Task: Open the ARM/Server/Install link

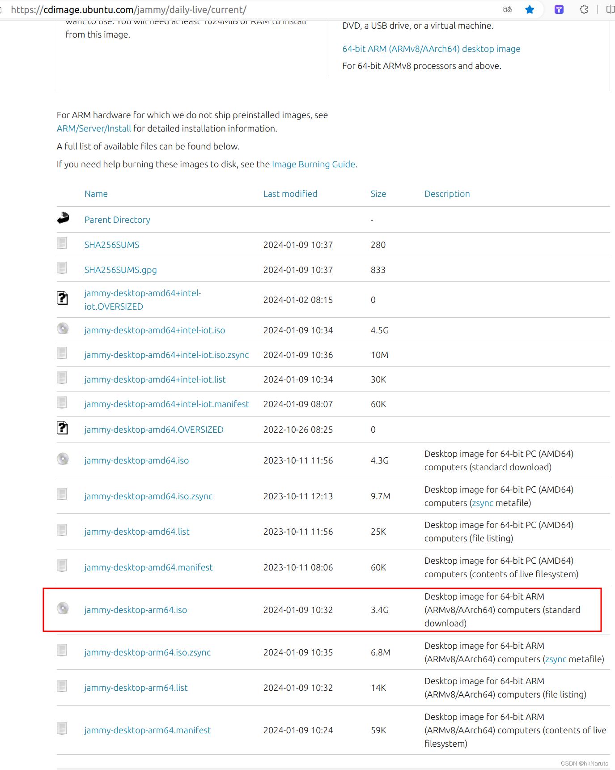Action: (94, 128)
